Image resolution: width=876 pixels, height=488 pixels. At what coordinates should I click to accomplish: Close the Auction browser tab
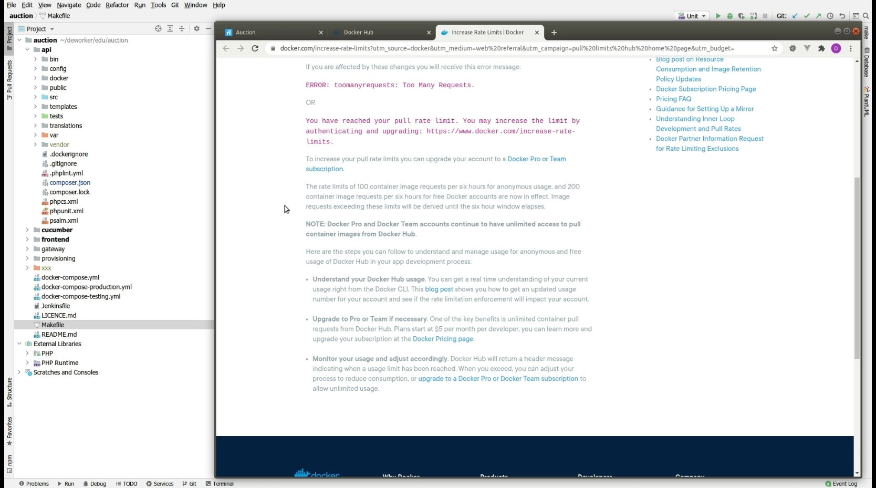321,33
